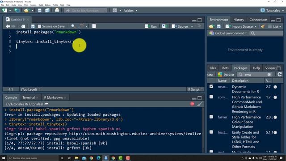Viewport: 286px width, 161px height.
Task: Open the R Script file type selector
Action: [x=195, y=89]
